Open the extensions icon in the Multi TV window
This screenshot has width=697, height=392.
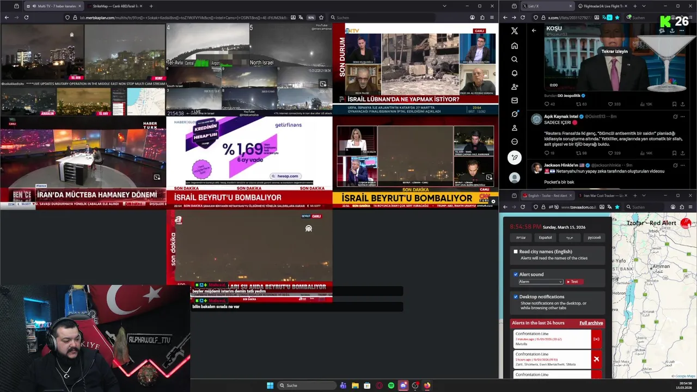pyautogui.click(x=482, y=17)
